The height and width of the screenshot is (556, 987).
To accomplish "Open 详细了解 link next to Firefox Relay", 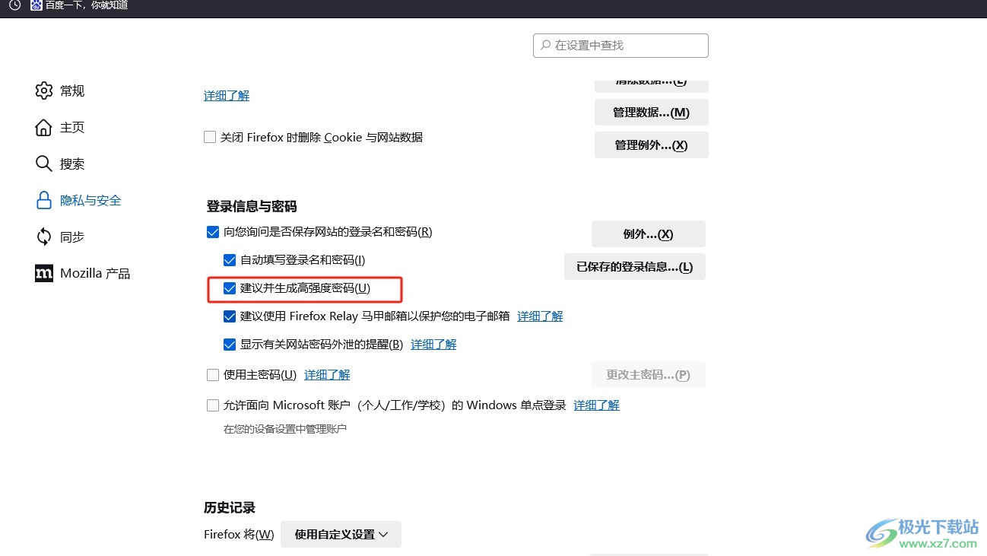I will pos(541,316).
